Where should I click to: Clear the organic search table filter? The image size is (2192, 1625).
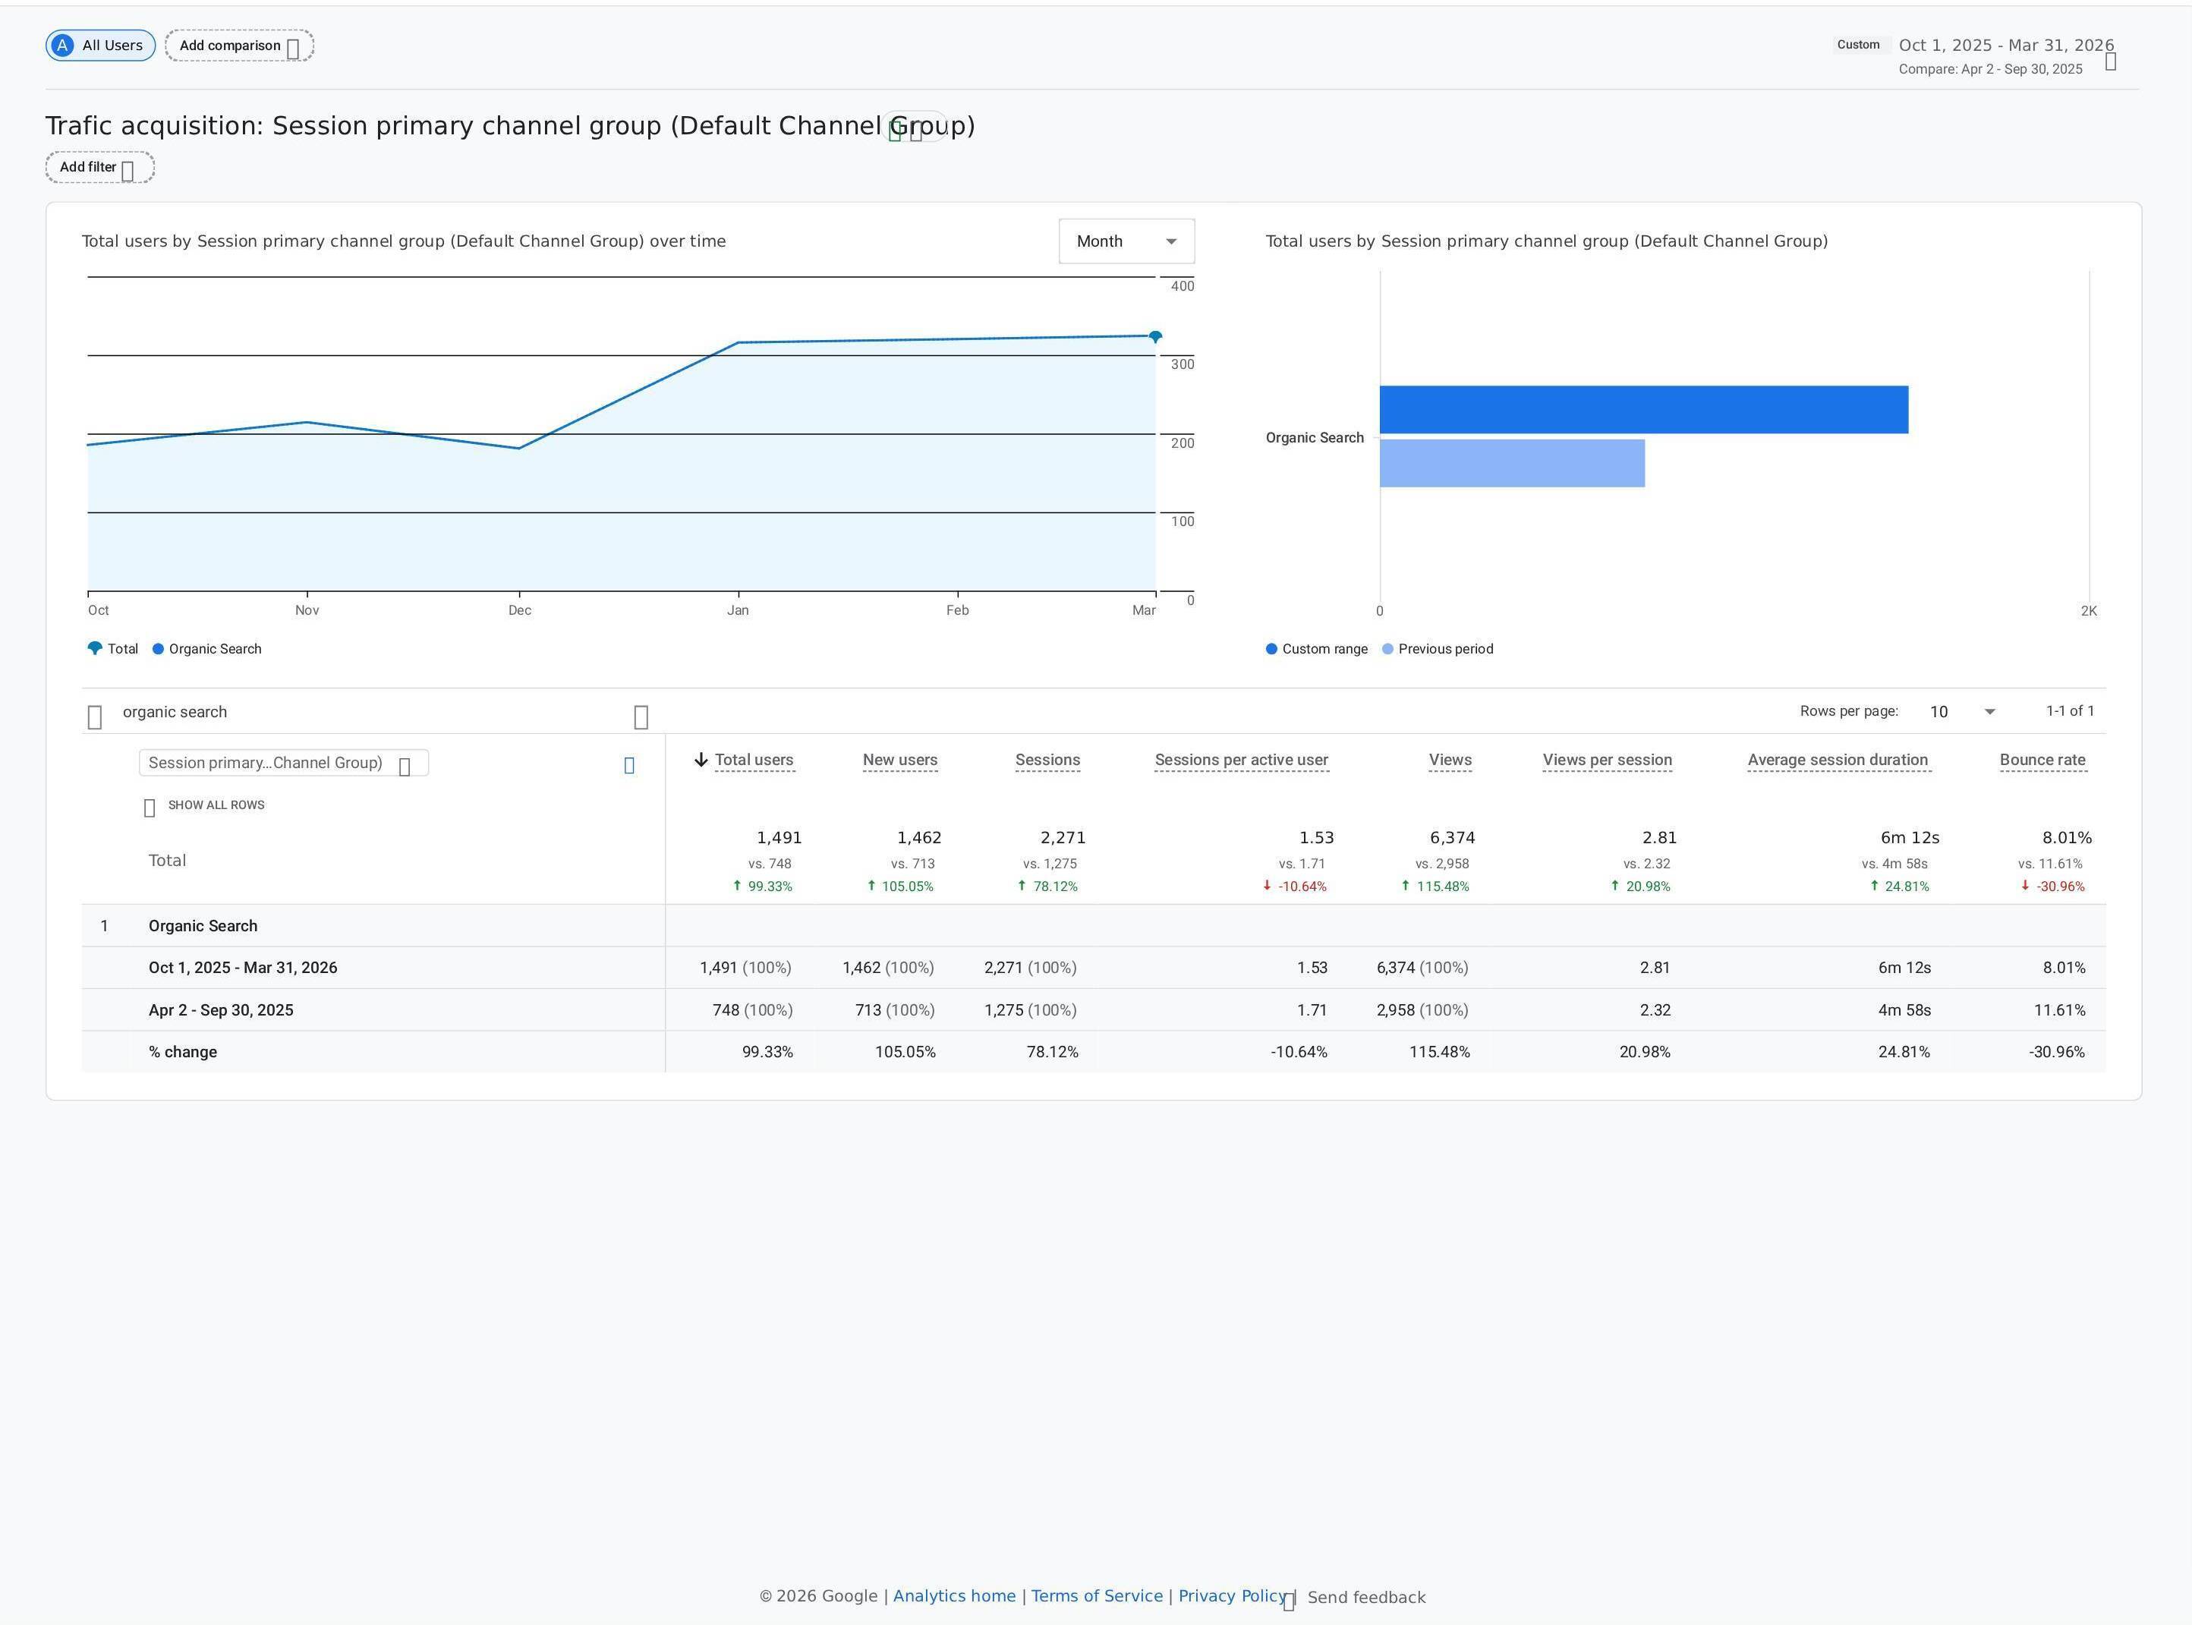pos(641,717)
